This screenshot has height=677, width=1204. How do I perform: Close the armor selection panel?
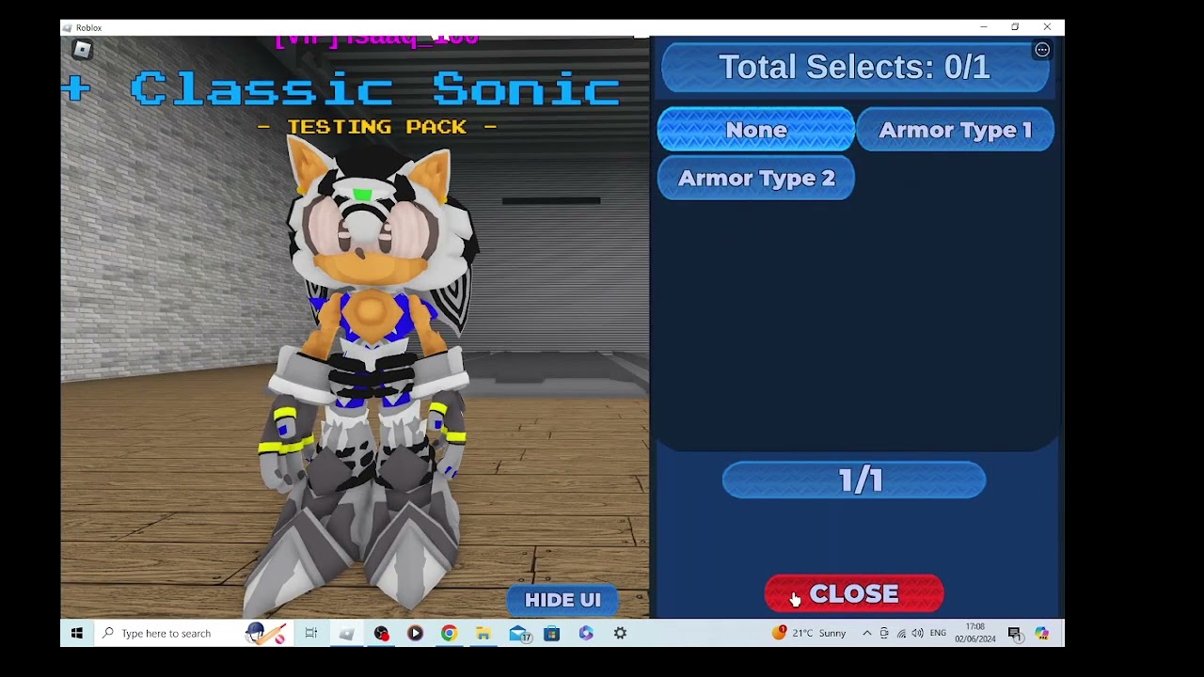pyautogui.click(x=854, y=594)
